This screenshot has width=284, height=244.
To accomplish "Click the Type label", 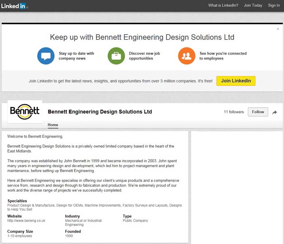I will click(x=127, y=216).
